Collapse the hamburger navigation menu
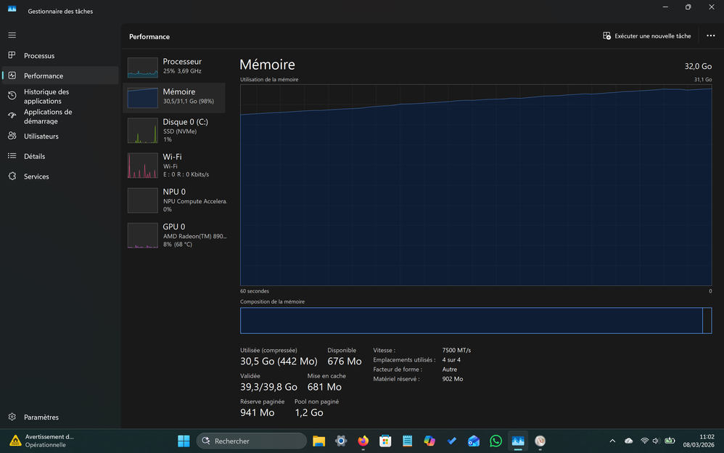The height and width of the screenshot is (453, 724). click(12, 35)
